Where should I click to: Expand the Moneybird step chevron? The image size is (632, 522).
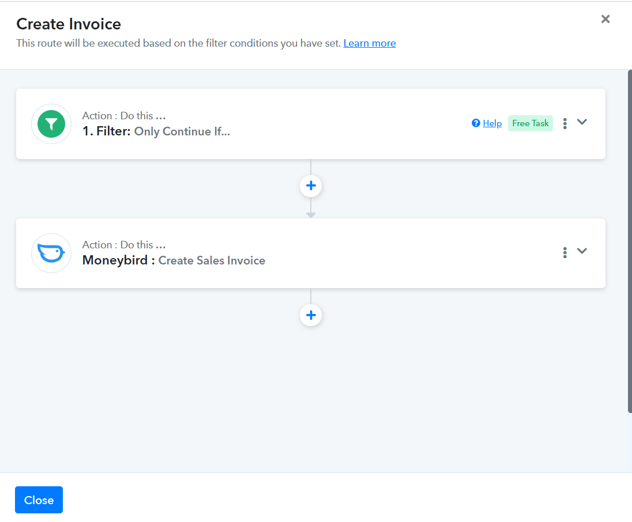582,251
